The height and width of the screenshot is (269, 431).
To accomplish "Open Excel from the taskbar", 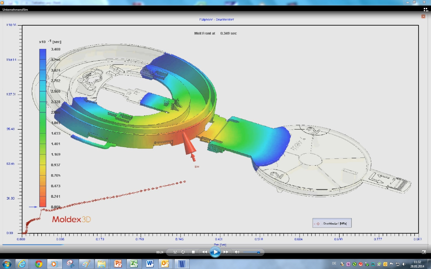I will (134, 264).
